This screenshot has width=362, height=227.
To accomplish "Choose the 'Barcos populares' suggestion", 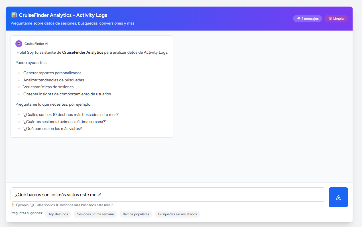I will point(136,214).
